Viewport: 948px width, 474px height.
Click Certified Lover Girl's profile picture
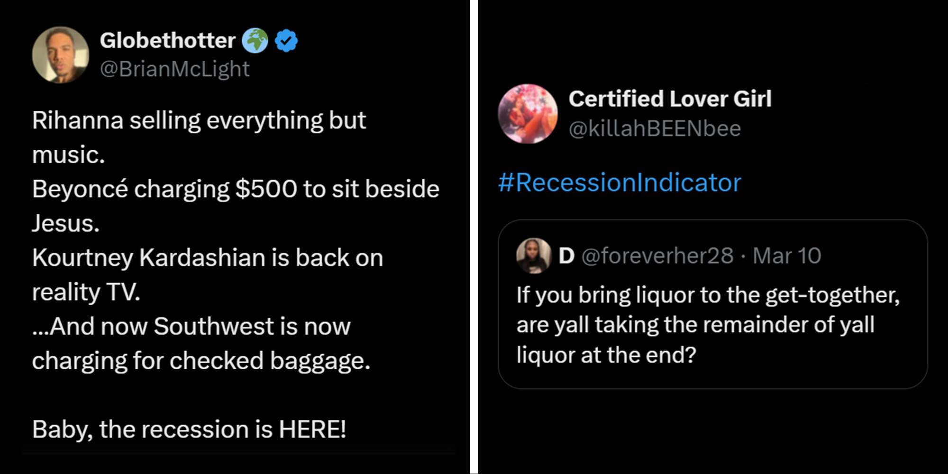point(529,115)
